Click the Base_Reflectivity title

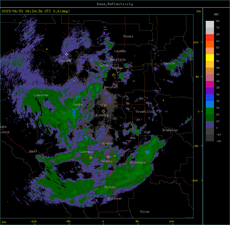115,4
